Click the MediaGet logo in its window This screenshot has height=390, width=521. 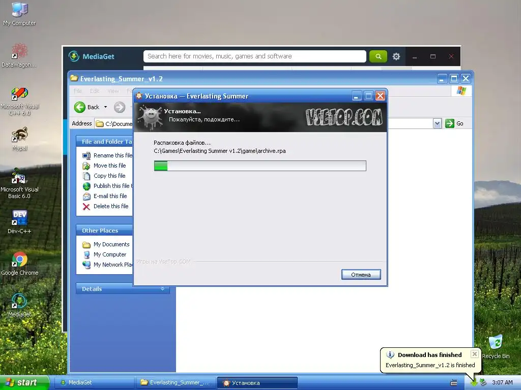pyautogui.click(x=92, y=56)
